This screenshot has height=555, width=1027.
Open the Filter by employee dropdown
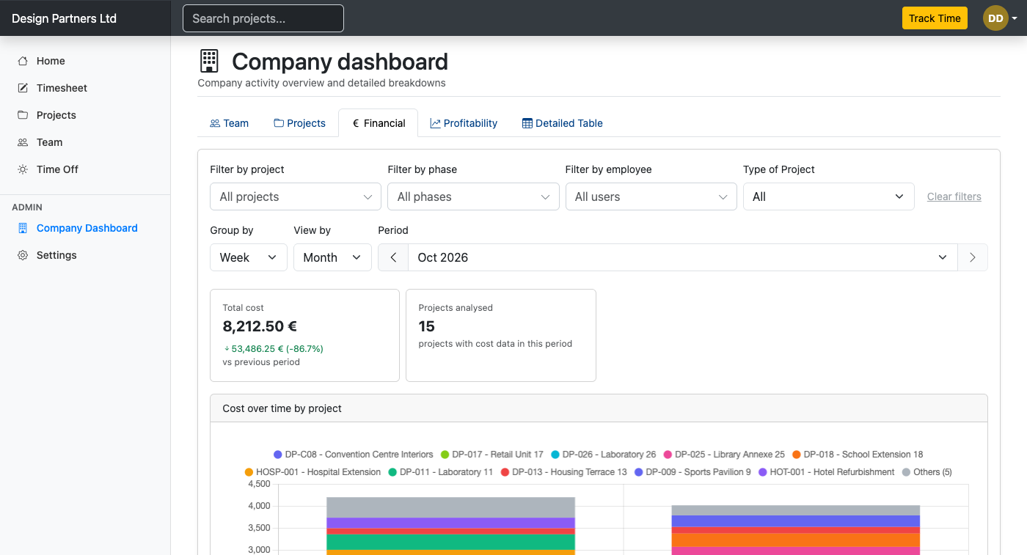click(651, 196)
